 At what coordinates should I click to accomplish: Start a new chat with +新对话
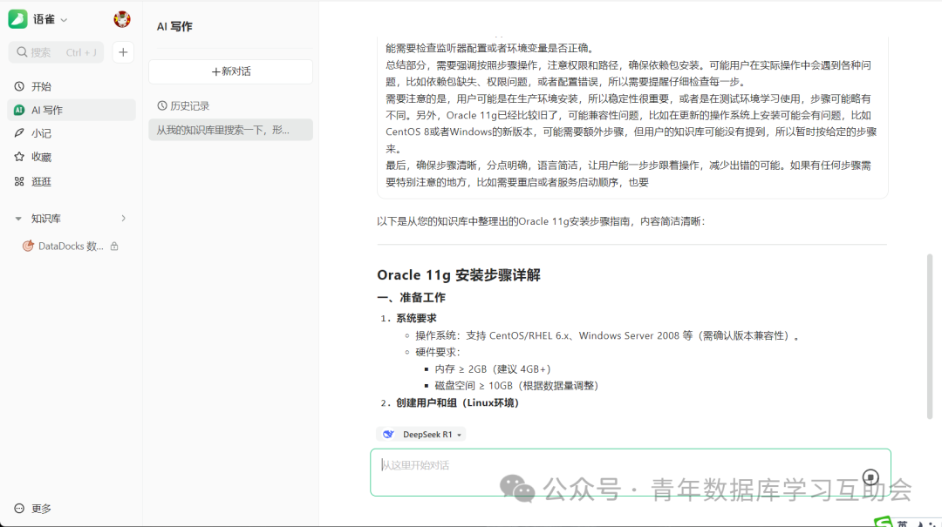[230, 71]
